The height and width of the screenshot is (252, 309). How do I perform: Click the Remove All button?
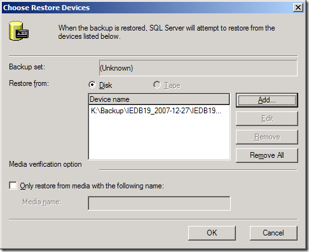pos(267,155)
